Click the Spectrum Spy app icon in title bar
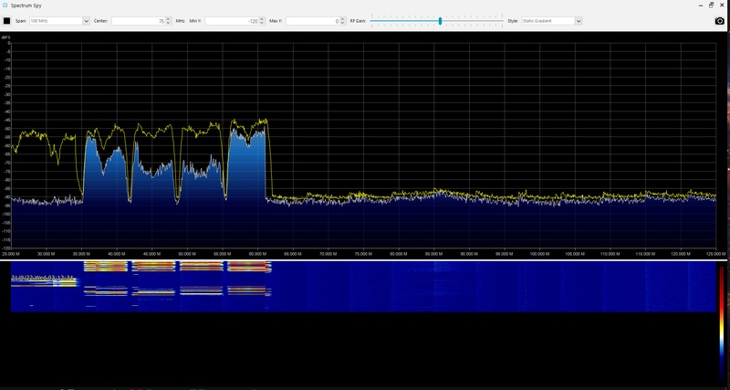The width and height of the screenshot is (730, 390). click(5, 5)
